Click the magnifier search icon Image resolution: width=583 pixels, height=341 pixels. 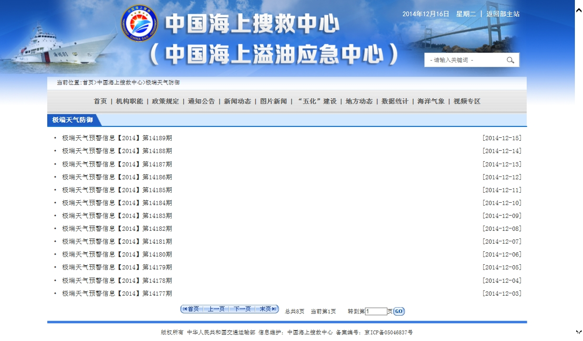tap(510, 60)
